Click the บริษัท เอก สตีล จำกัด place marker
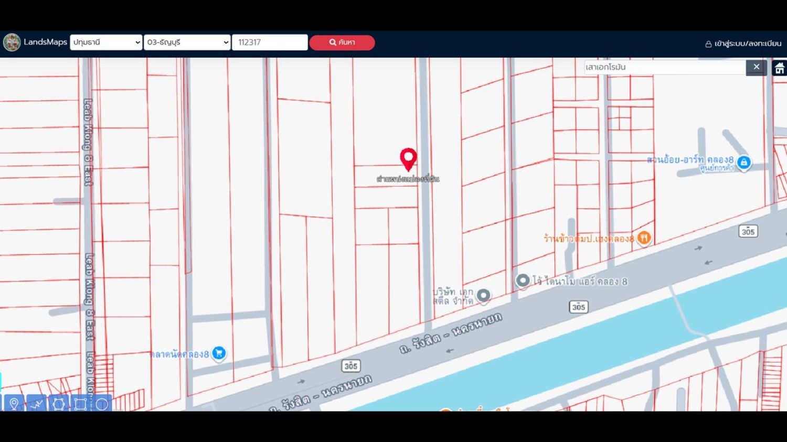The width and height of the screenshot is (787, 442). pyautogui.click(x=483, y=296)
